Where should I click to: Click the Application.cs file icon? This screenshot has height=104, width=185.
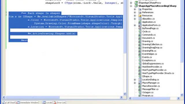(x=140, y=22)
